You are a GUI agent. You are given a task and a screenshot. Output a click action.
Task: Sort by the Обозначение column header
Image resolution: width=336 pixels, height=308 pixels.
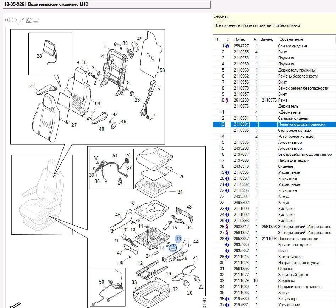click(x=291, y=39)
